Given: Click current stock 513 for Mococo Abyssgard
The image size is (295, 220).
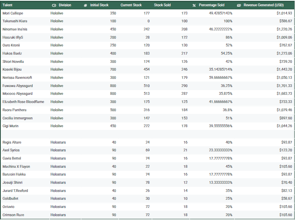Looking at the screenshot, I should click(147, 94).
